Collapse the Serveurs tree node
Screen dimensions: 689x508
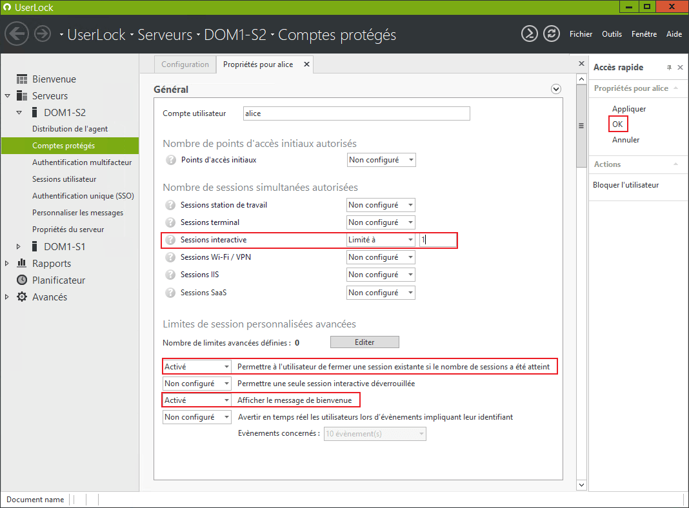tap(8, 95)
